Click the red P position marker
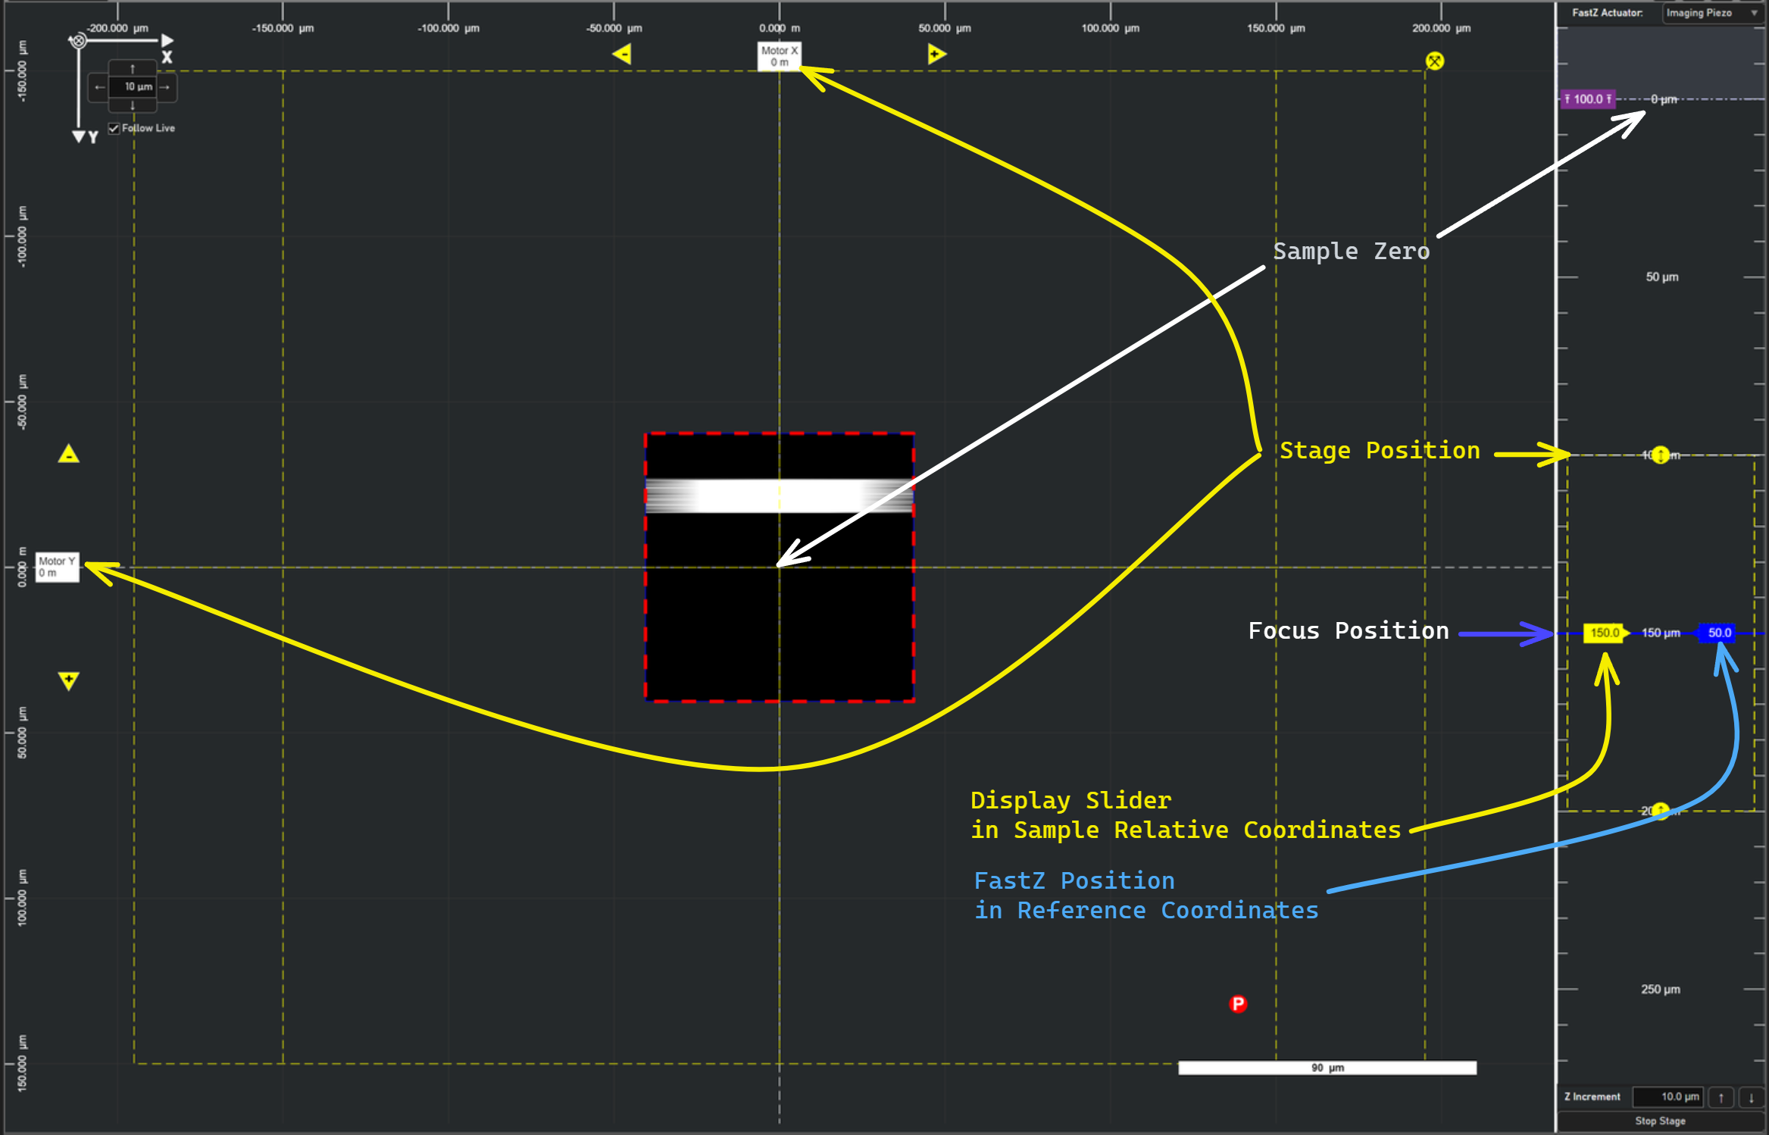The height and width of the screenshot is (1135, 1769). pos(1237,1003)
